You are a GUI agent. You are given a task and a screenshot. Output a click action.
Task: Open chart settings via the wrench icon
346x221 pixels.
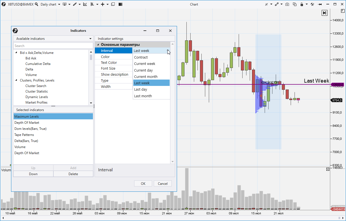313,4
